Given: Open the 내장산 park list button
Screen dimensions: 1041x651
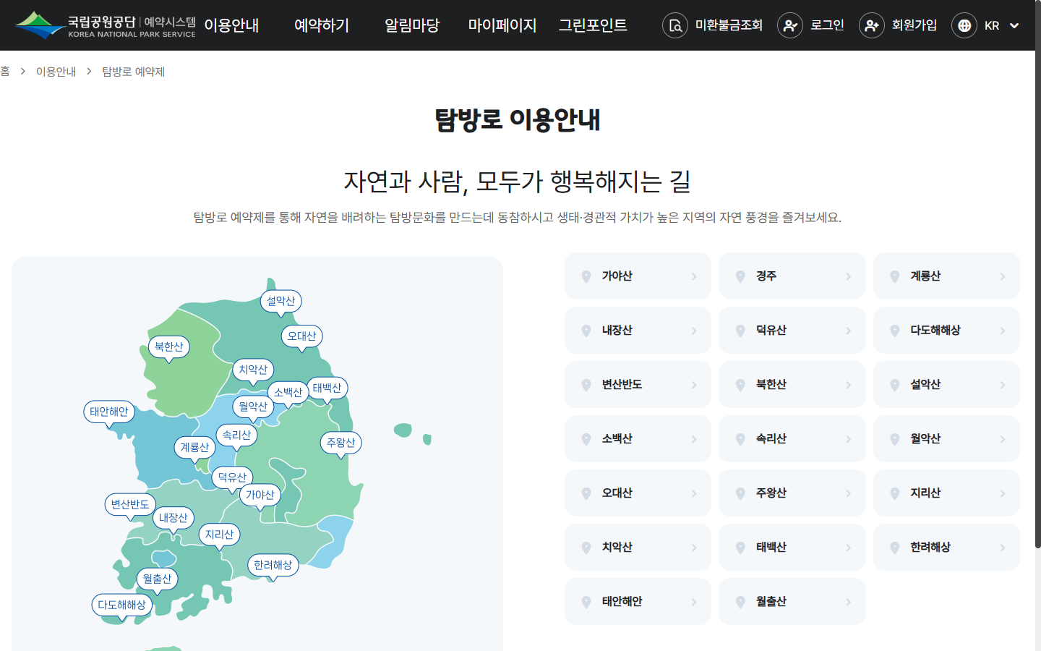Looking at the screenshot, I should pyautogui.click(x=638, y=330).
